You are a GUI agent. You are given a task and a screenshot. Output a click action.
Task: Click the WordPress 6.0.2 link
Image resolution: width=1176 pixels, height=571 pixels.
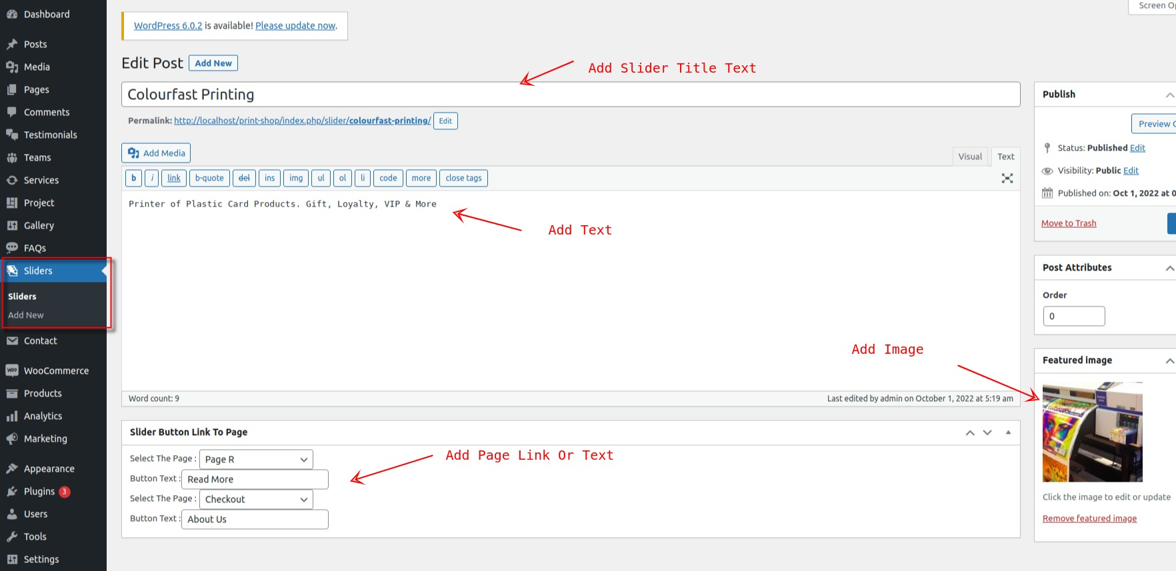point(168,25)
